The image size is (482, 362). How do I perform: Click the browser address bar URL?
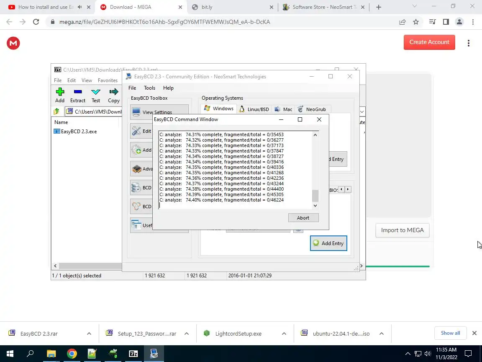coord(164,22)
